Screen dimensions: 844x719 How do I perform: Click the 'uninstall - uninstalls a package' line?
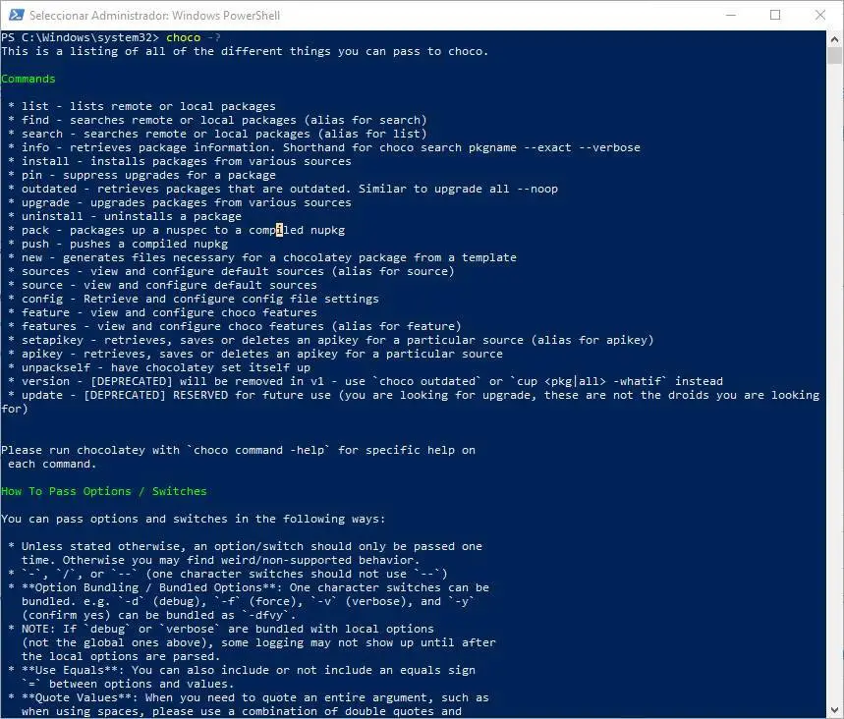coord(125,216)
